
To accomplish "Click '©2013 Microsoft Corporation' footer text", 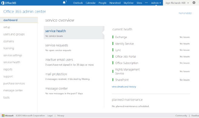I will tap(30, 116).
